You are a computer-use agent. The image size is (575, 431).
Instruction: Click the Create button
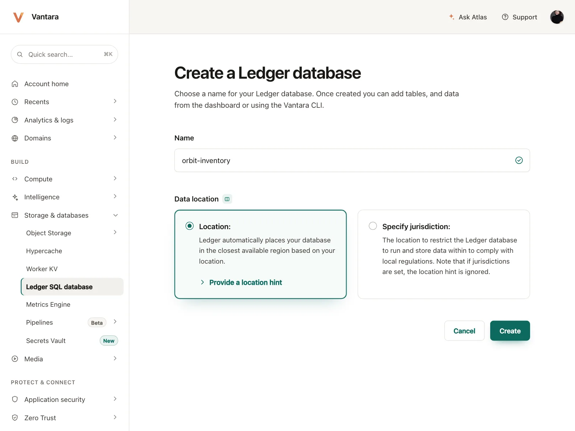[510, 331]
